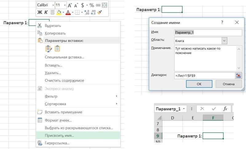Viewport: 246px width, 149px height.
Task: Click the increase font size icon
Action: click(70, 5)
